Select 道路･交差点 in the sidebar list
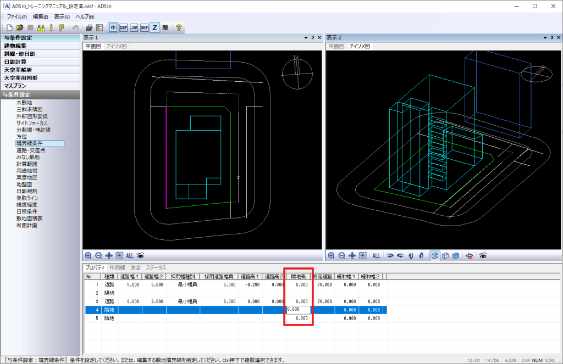 click(31, 150)
